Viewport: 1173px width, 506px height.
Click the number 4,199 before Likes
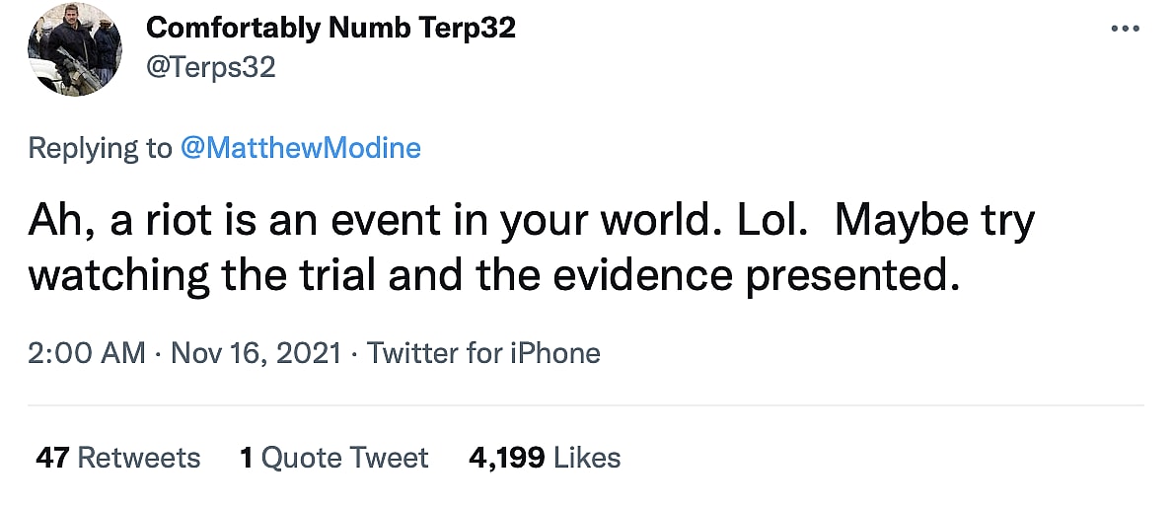tap(506, 458)
